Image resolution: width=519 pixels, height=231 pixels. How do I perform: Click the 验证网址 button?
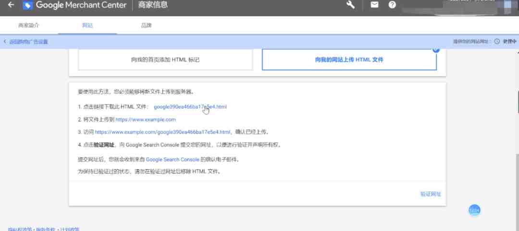pyautogui.click(x=431, y=194)
